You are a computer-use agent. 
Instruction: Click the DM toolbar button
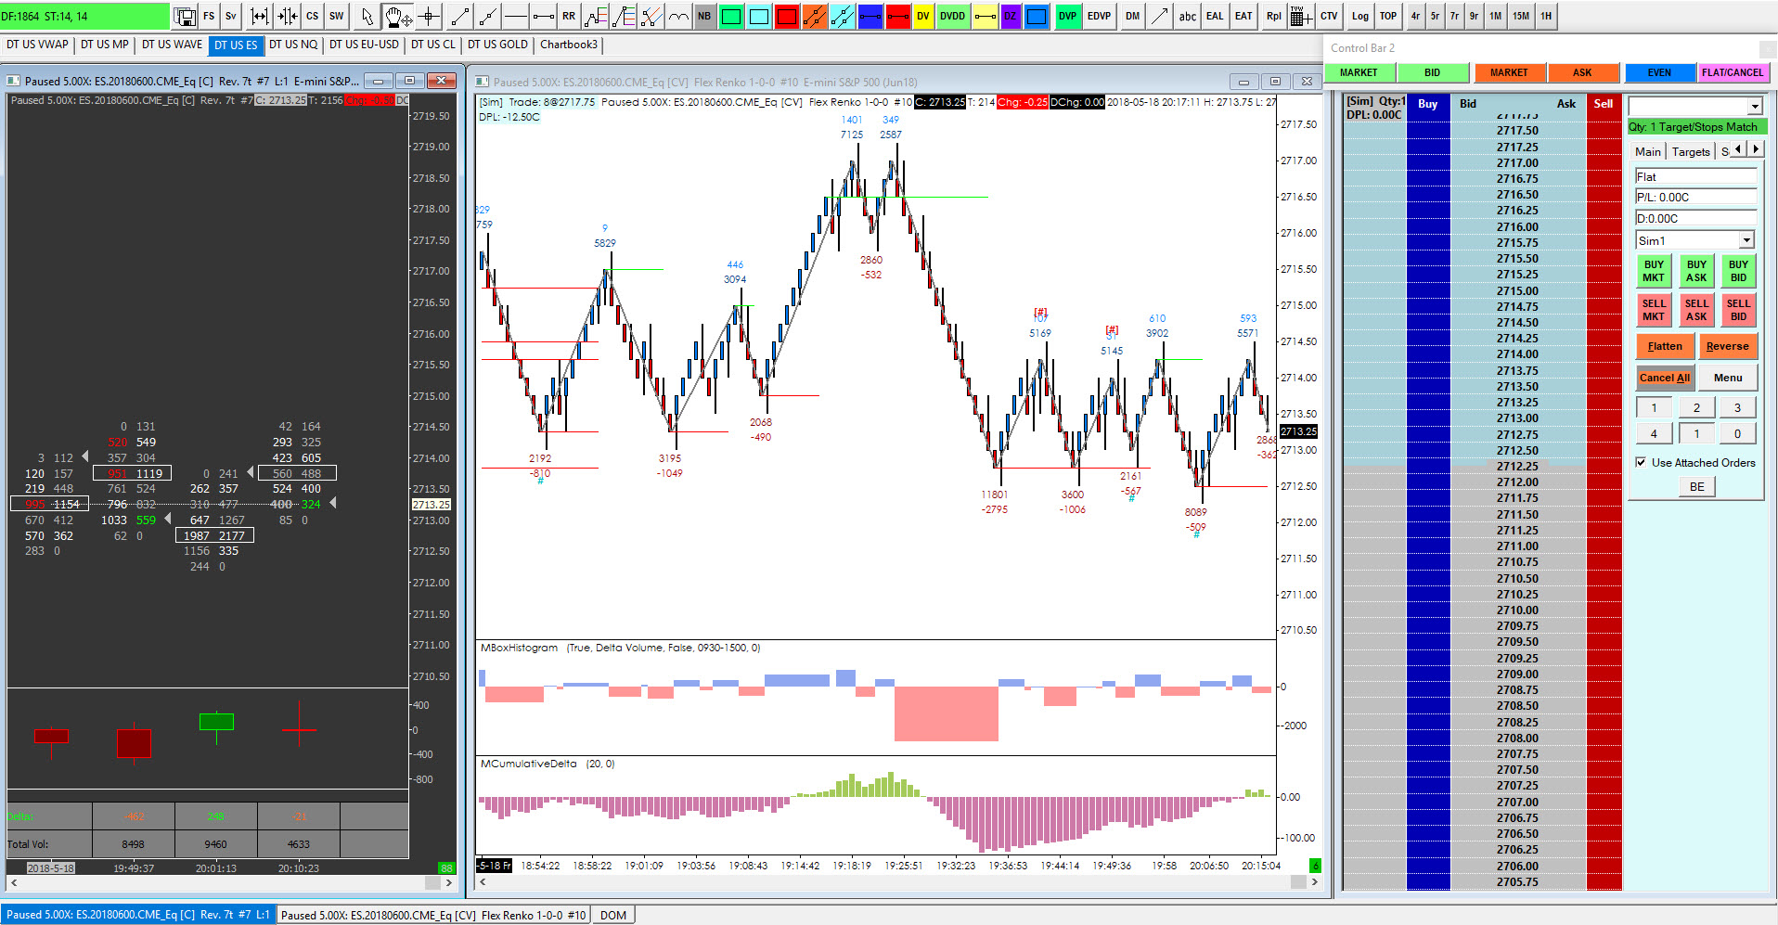(1133, 16)
